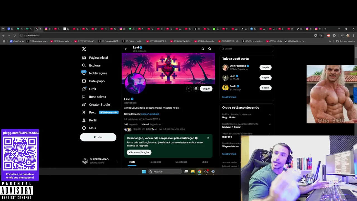Follow Levi with the Seguir button
Screen dimensions: 357x201
coord(206,88)
